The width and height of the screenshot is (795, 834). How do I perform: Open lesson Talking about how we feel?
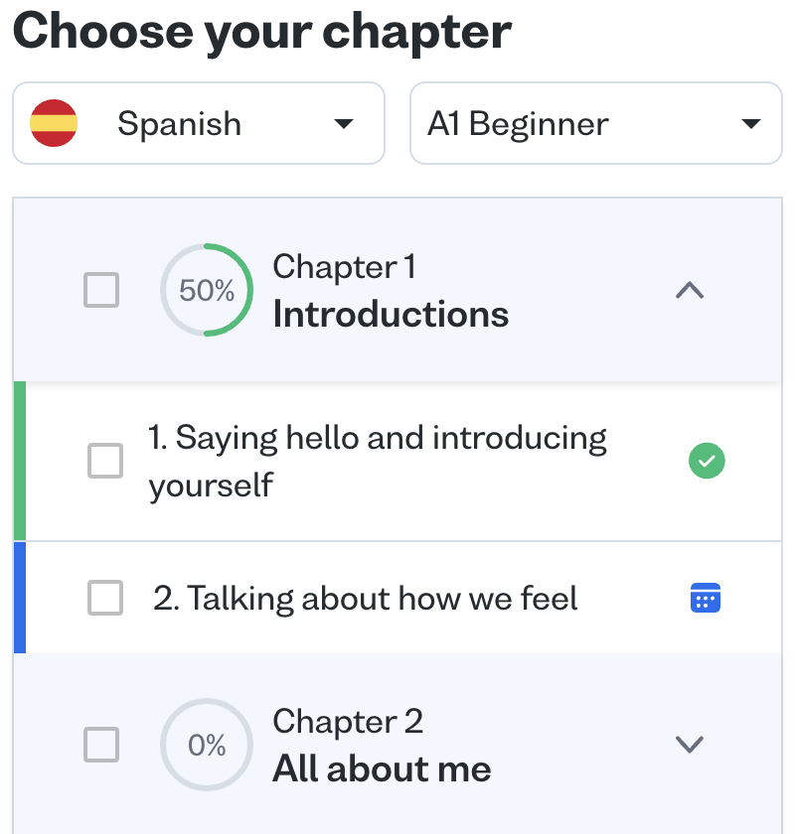[366, 599]
